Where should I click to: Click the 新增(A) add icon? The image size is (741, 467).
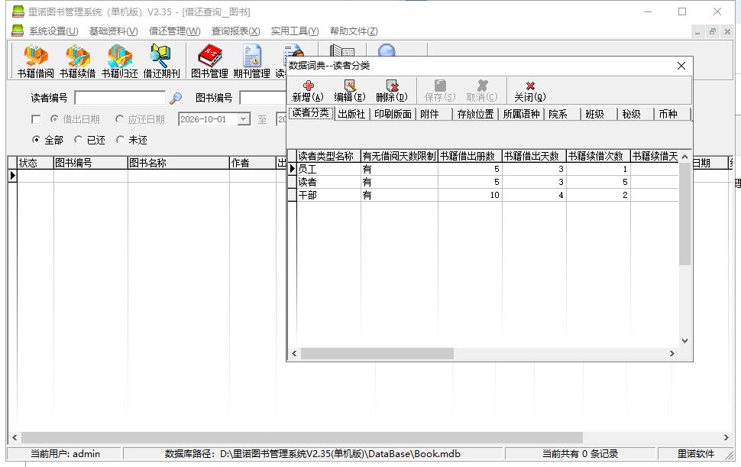[x=308, y=91]
